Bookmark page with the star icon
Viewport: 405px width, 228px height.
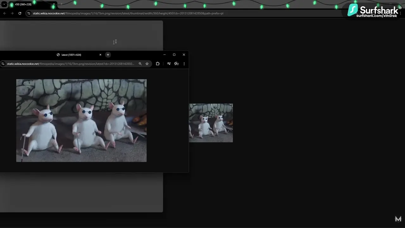(147, 64)
